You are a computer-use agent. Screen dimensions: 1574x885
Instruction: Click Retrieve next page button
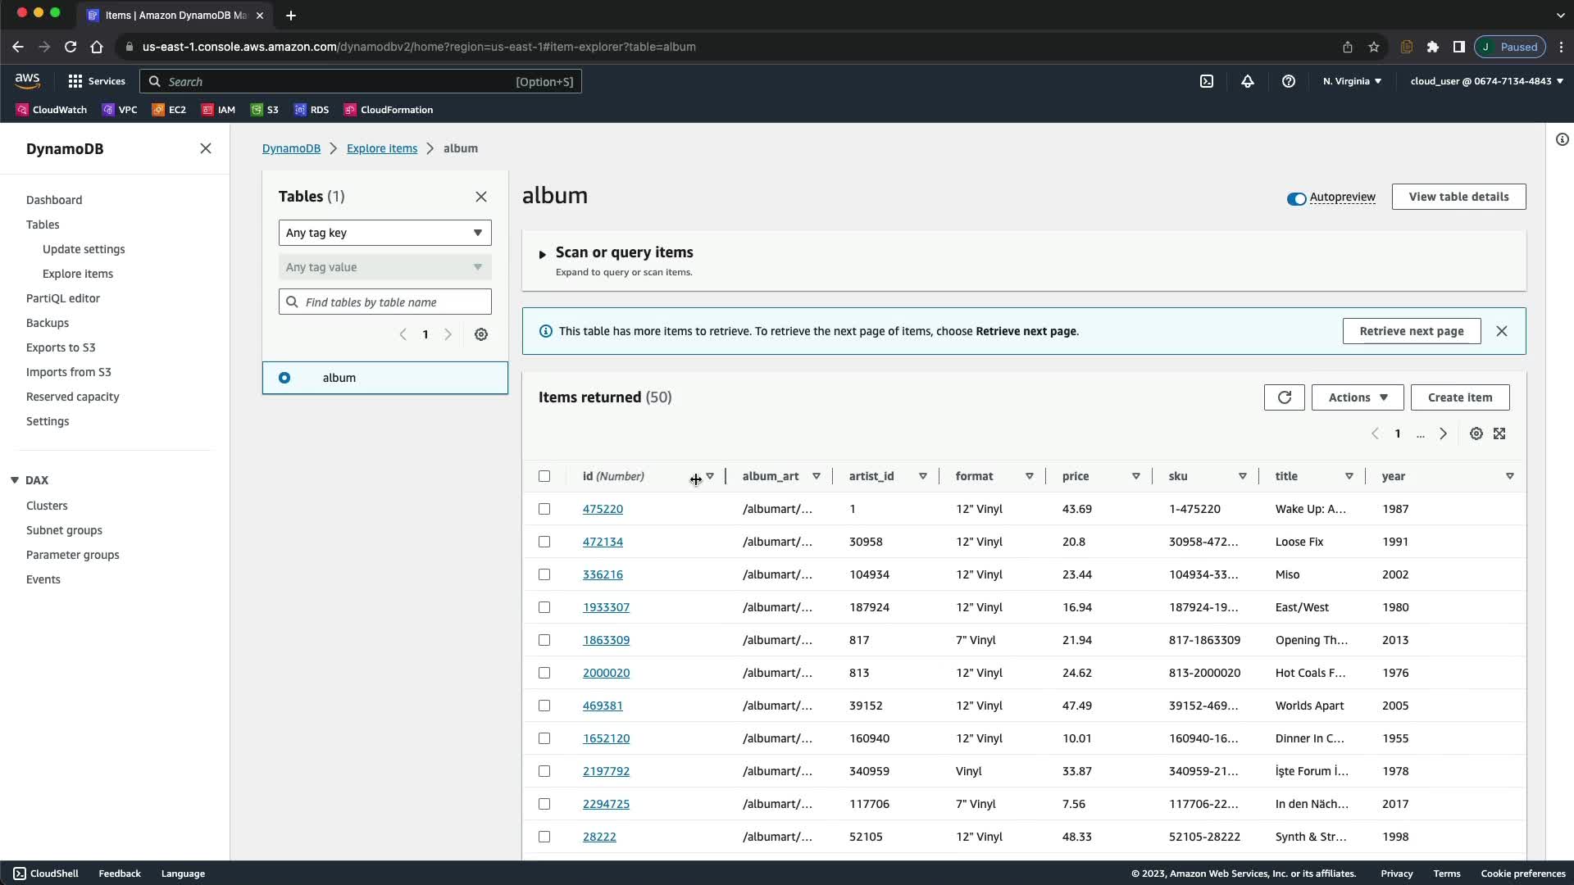tap(1411, 331)
